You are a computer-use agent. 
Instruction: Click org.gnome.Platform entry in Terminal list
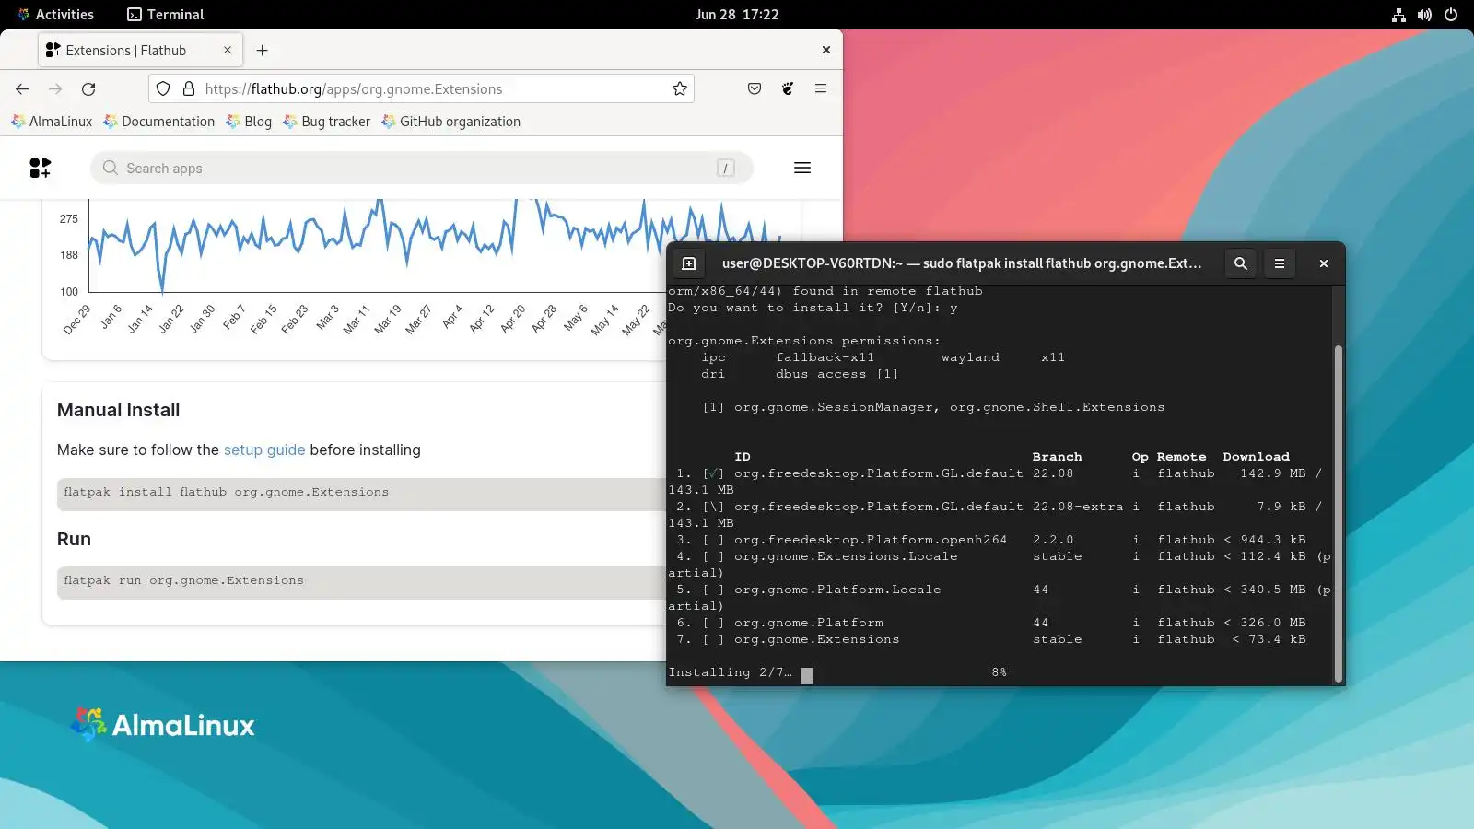click(809, 624)
